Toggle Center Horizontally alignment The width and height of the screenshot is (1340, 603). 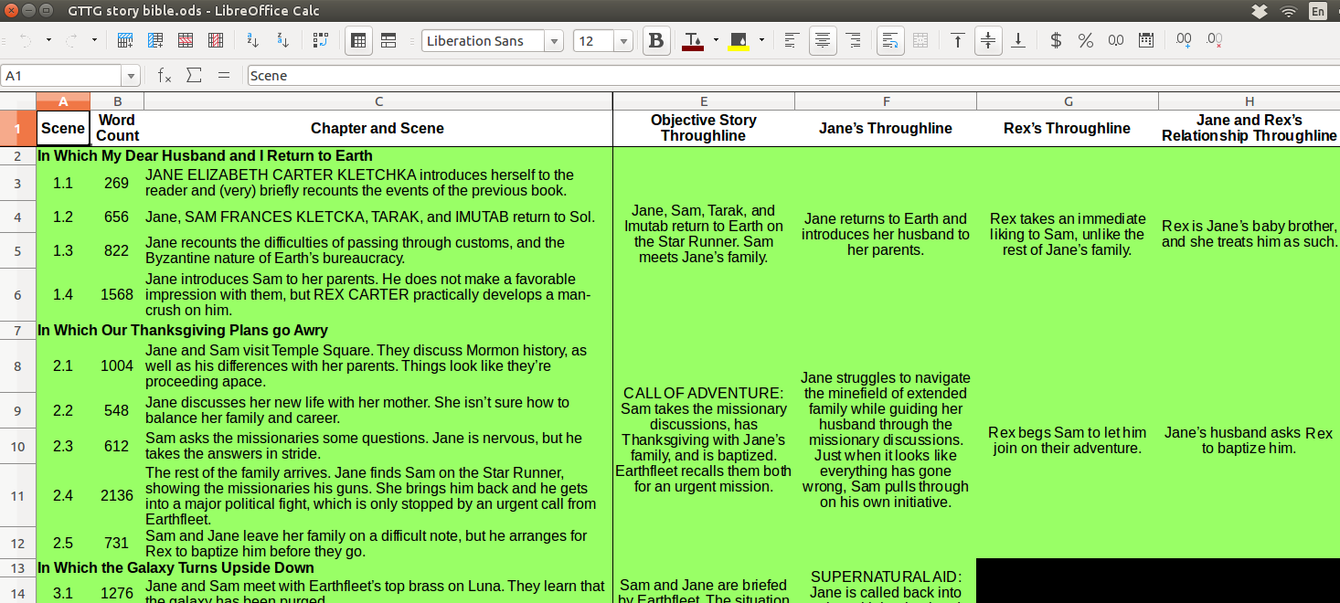824,41
